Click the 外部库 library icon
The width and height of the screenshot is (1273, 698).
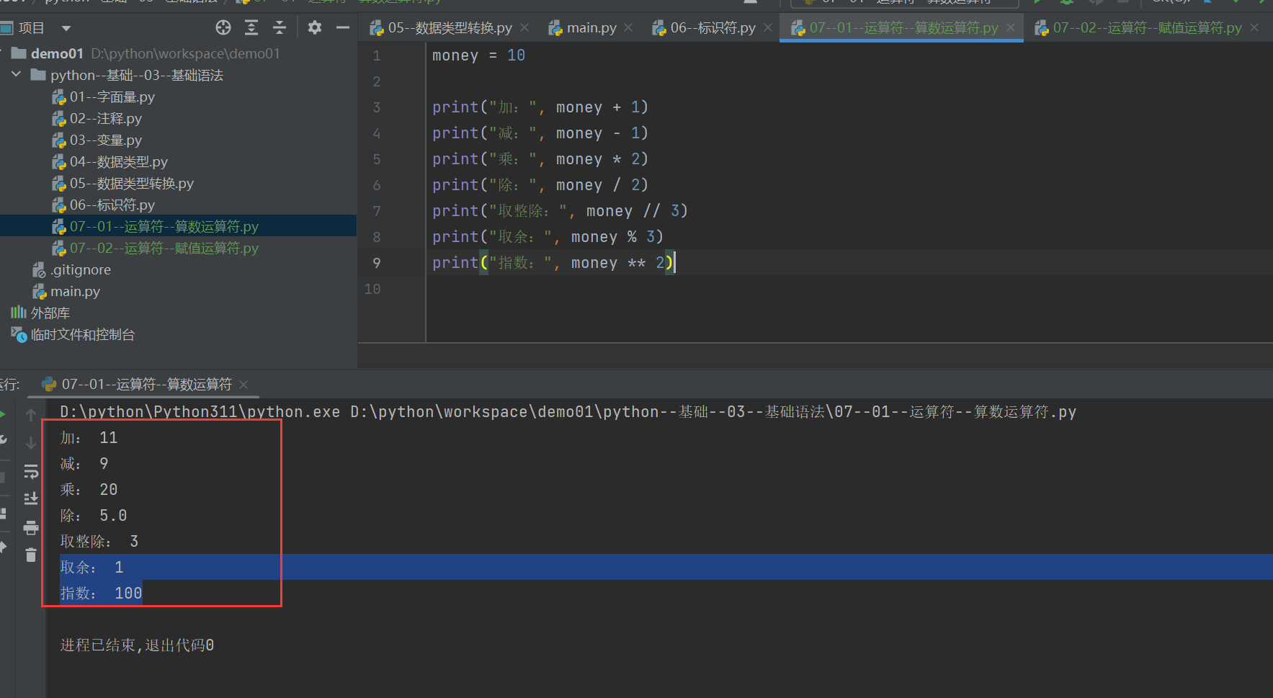click(18, 313)
